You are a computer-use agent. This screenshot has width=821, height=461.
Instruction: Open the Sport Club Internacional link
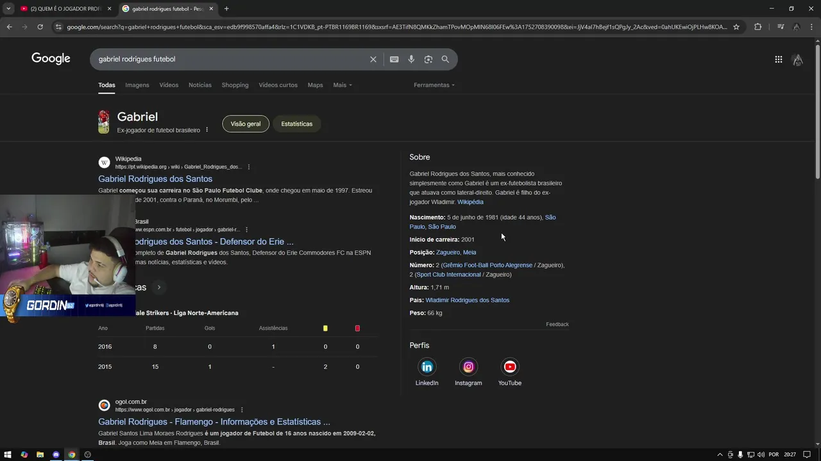click(x=448, y=275)
